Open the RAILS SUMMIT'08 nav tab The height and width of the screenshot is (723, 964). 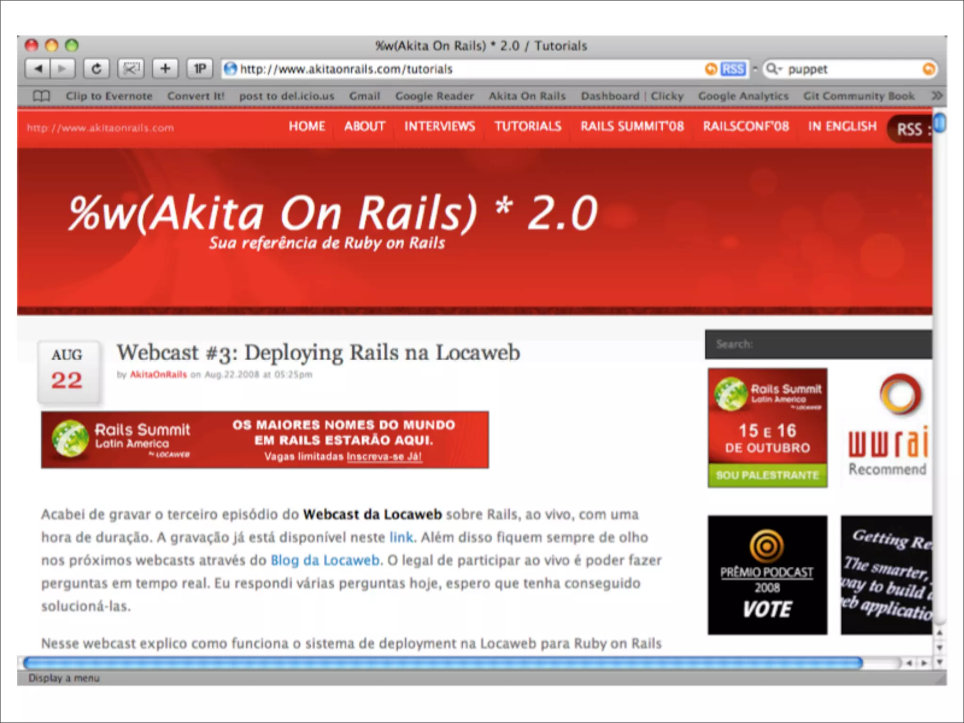pyautogui.click(x=632, y=126)
